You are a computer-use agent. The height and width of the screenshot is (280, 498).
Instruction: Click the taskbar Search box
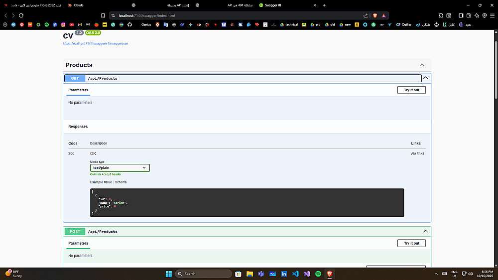204,274
